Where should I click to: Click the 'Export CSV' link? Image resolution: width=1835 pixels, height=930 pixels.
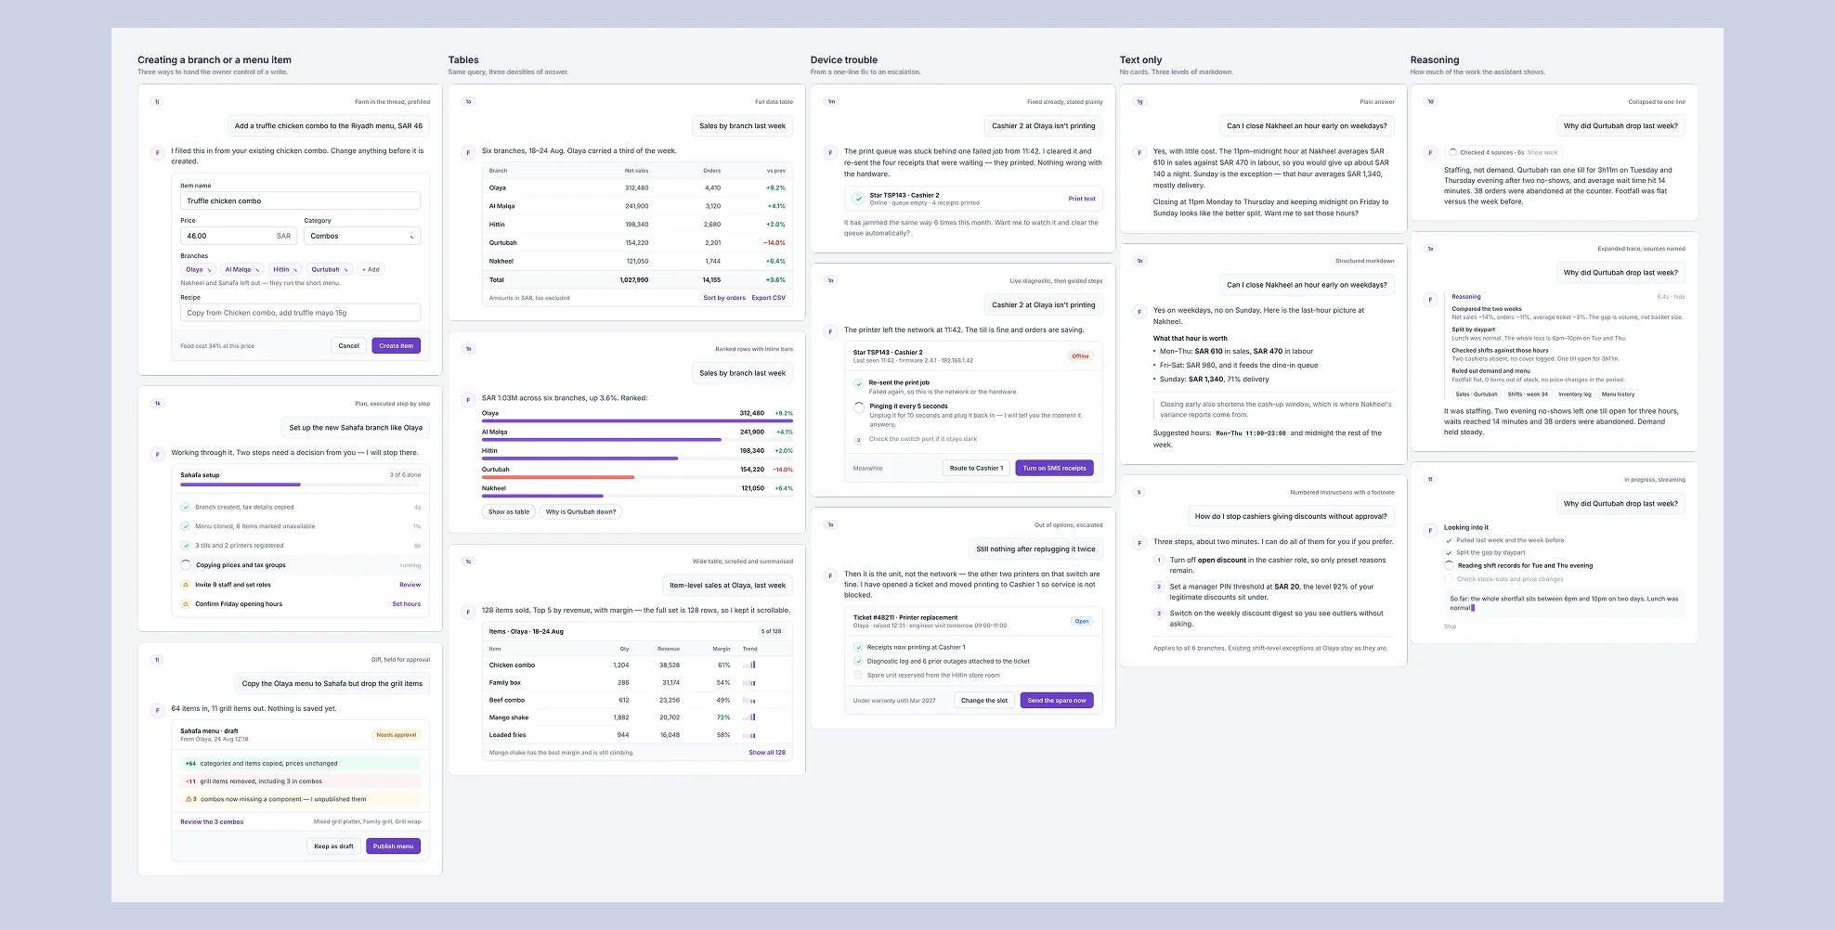tap(768, 298)
